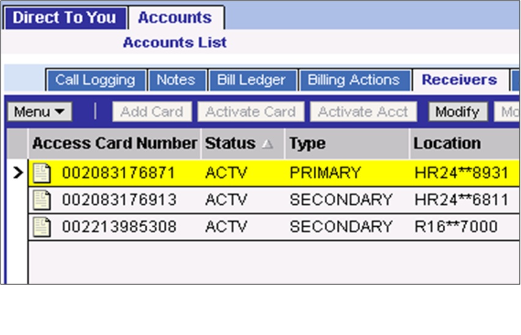Click the Activate Card button
The height and width of the screenshot is (335, 521).
pos(251,112)
